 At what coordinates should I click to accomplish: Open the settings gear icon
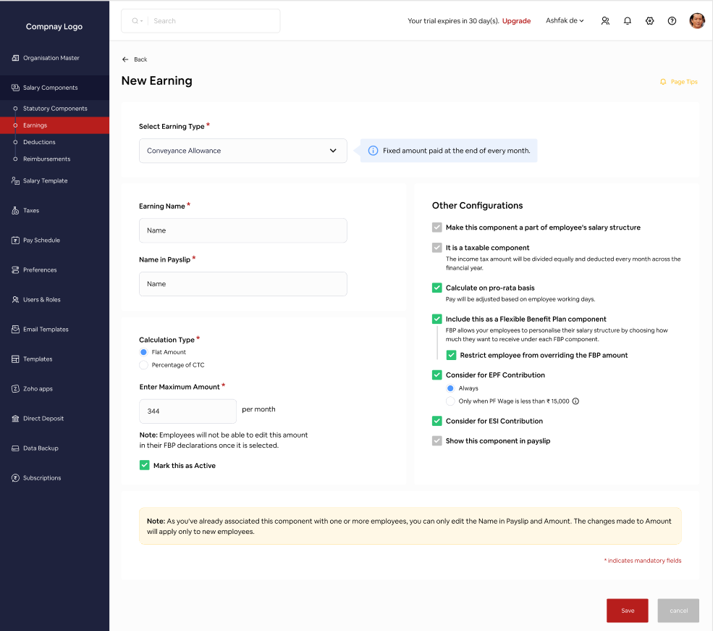[x=650, y=21]
